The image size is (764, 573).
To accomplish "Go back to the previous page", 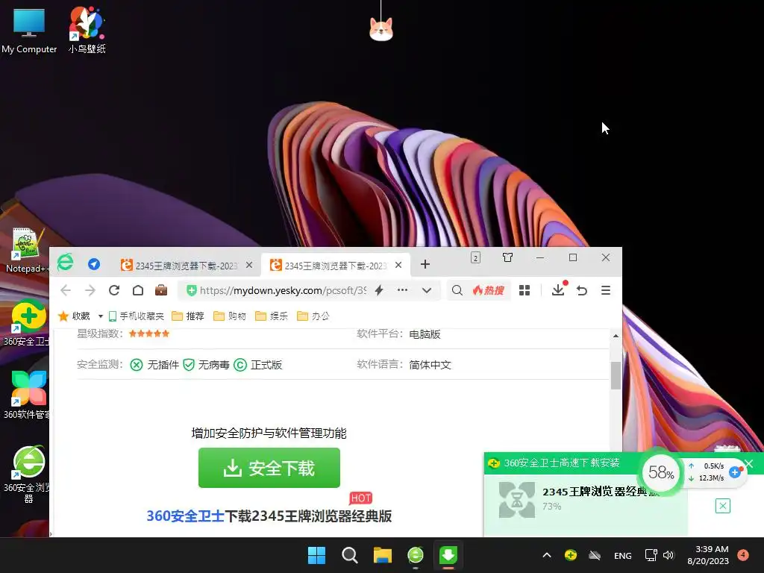I will pos(66,291).
